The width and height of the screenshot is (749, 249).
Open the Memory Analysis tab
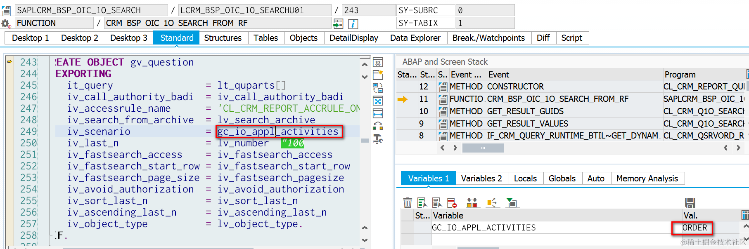tap(647, 179)
